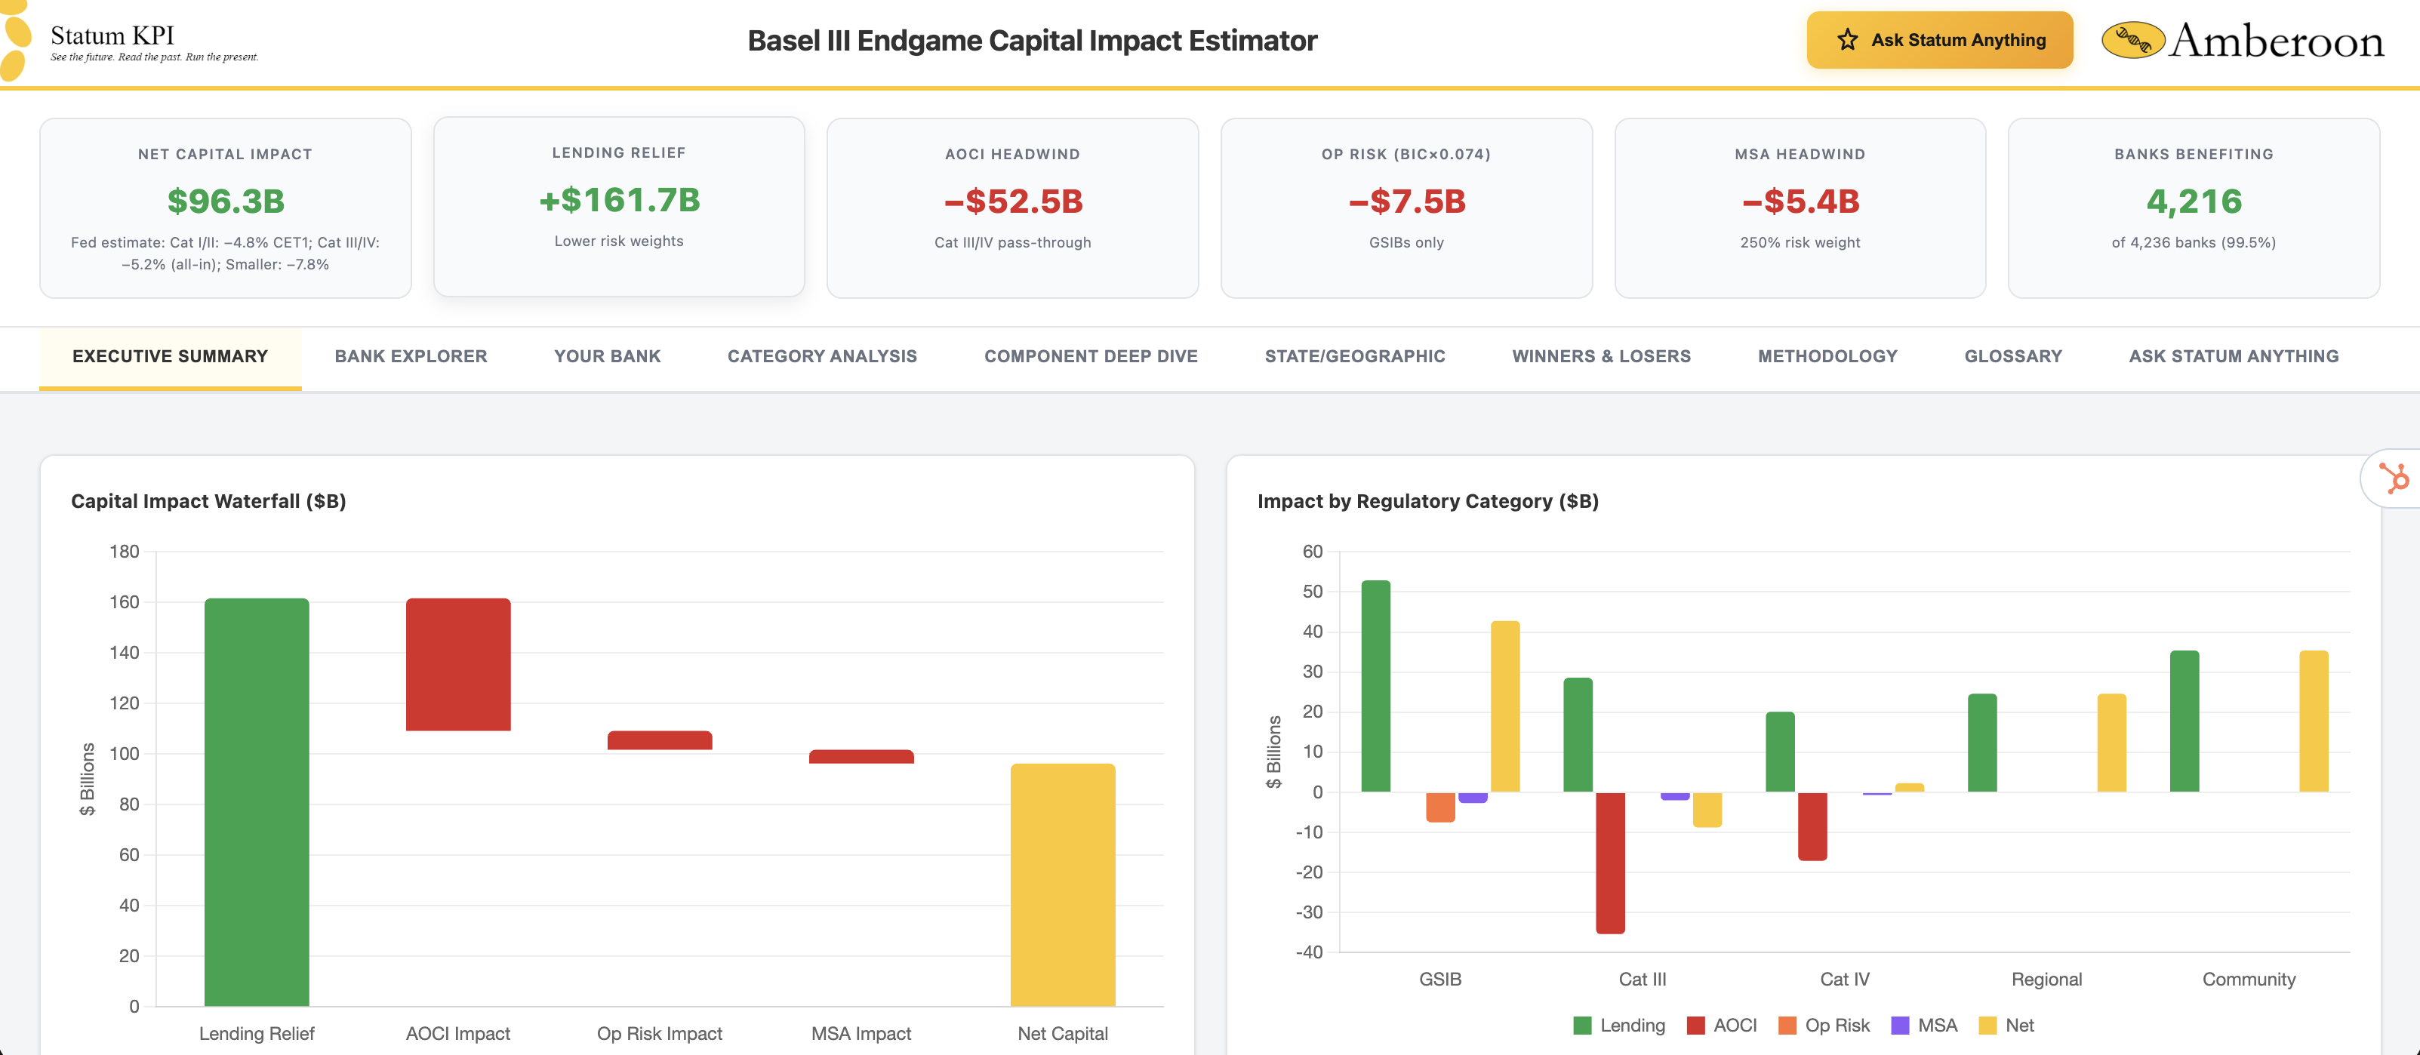
Task: Hide the Op Risk legend series
Action: pyautogui.click(x=1824, y=1025)
